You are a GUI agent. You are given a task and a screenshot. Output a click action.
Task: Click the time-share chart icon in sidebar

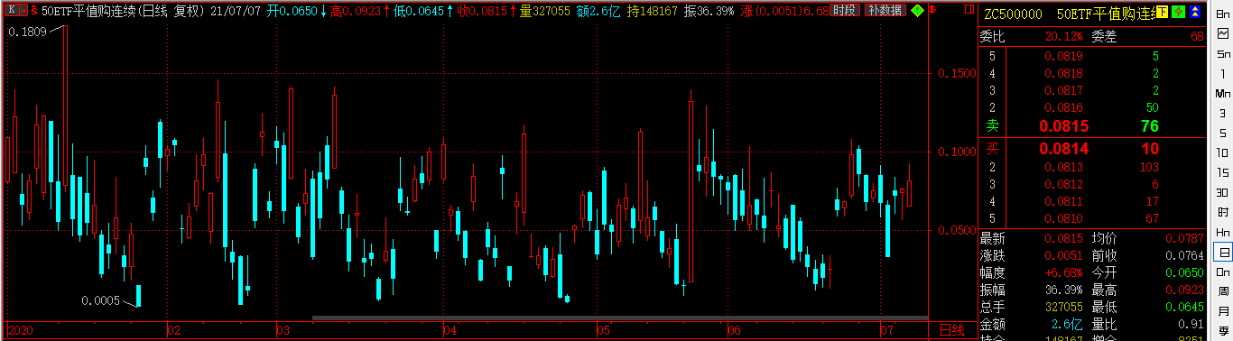tap(1223, 32)
